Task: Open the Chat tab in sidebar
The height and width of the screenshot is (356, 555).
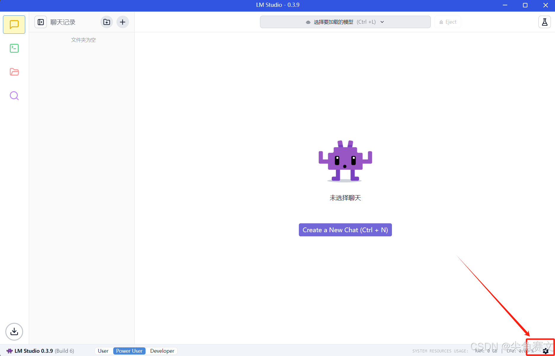Action: 14,25
